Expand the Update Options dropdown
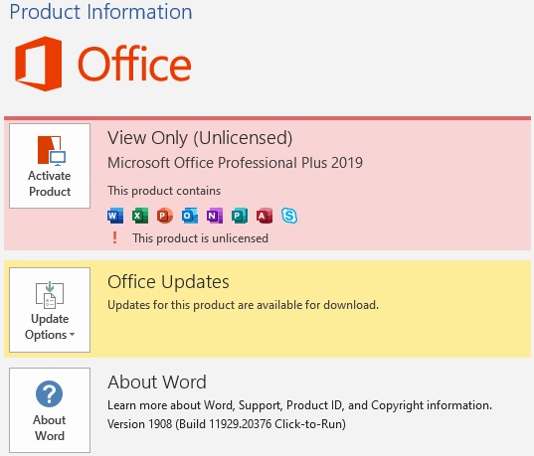This screenshot has width=534, height=456. click(50, 310)
